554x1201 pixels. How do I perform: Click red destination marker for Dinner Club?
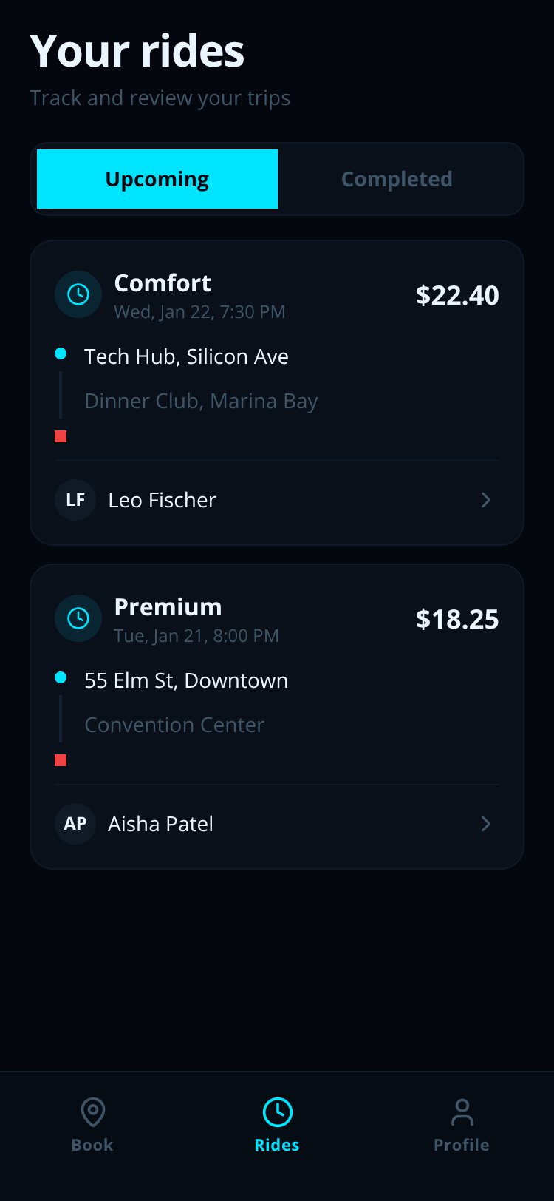pos(61,436)
